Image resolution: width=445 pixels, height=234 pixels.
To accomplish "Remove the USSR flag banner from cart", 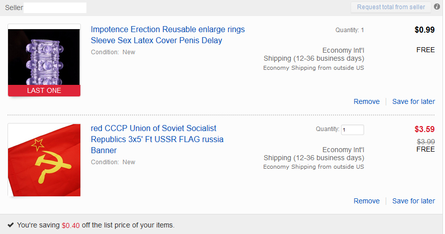I will [366, 201].
